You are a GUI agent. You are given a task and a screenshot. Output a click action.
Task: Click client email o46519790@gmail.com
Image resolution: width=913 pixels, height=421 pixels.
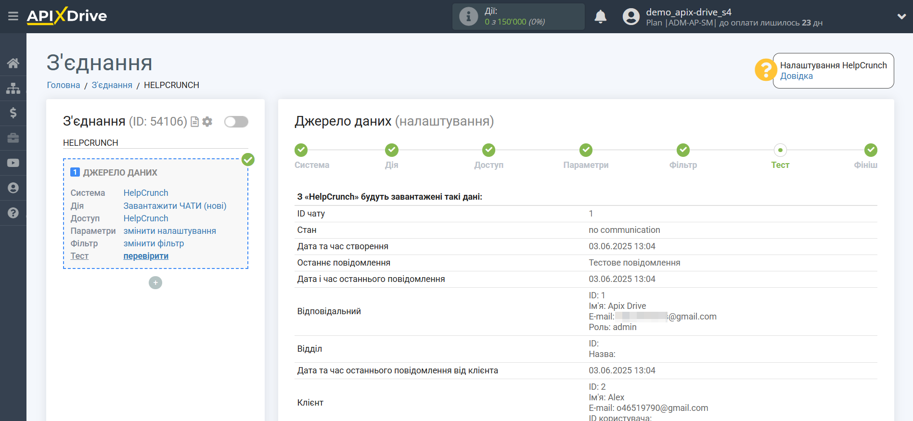click(x=662, y=408)
